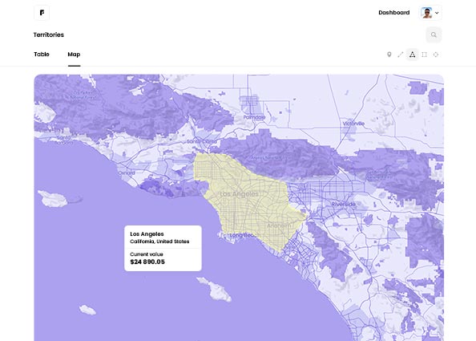Click the Anaheim label on the map
This screenshot has width=476, height=341.
click(279, 225)
